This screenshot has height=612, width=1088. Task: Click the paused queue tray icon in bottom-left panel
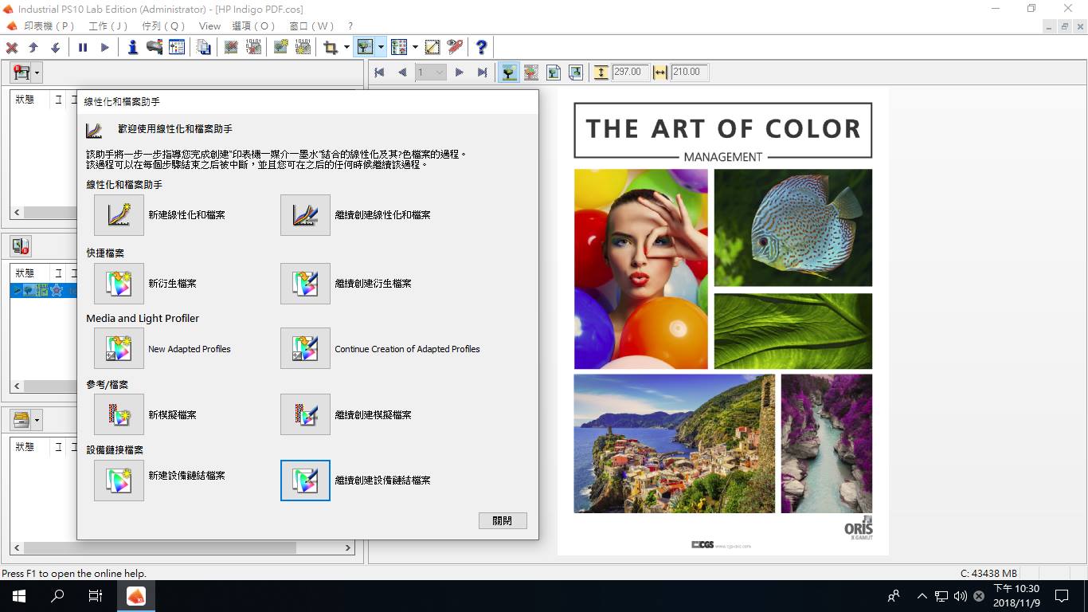(x=22, y=419)
